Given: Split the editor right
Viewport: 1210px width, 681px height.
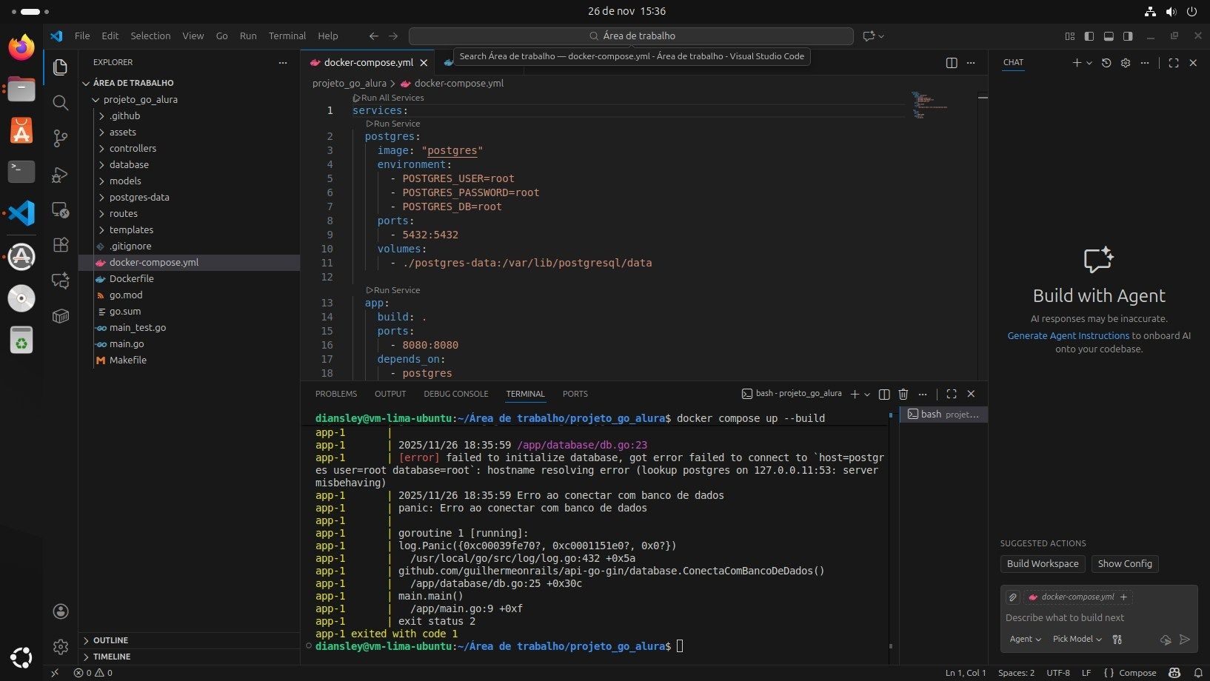Looking at the screenshot, I should pyautogui.click(x=952, y=63).
